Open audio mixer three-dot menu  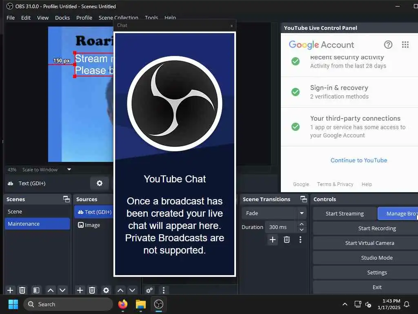164,290
